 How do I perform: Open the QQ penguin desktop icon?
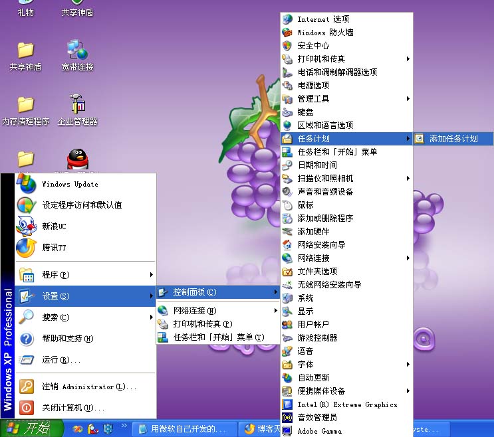point(78,159)
